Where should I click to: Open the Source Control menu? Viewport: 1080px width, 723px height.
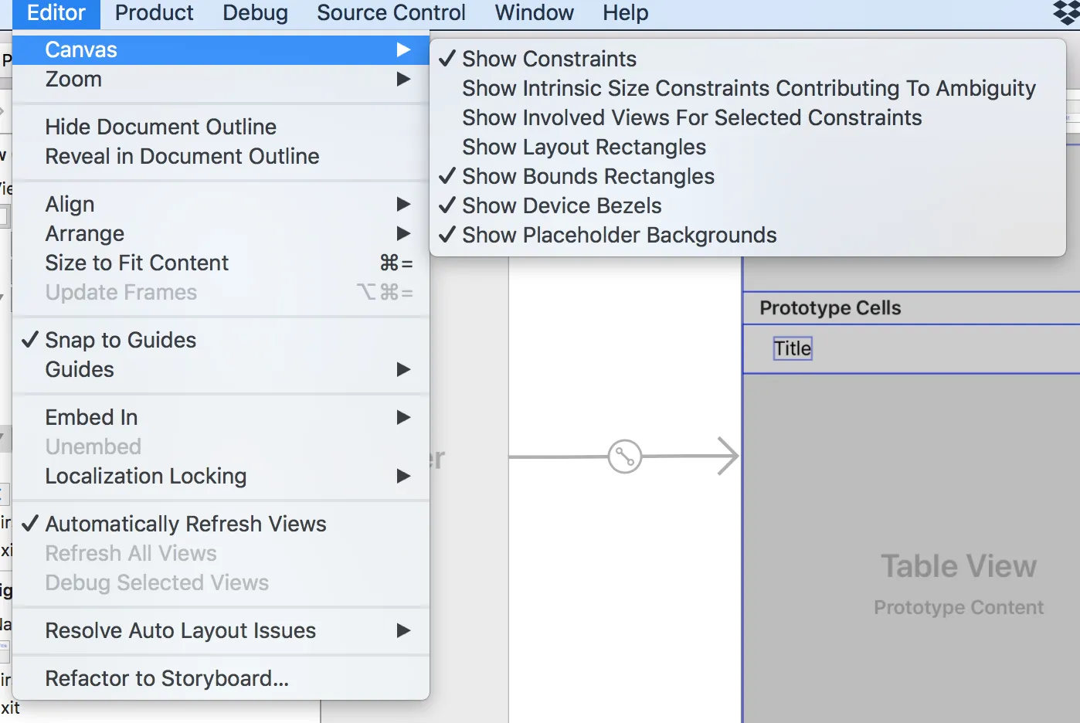pyautogui.click(x=391, y=13)
